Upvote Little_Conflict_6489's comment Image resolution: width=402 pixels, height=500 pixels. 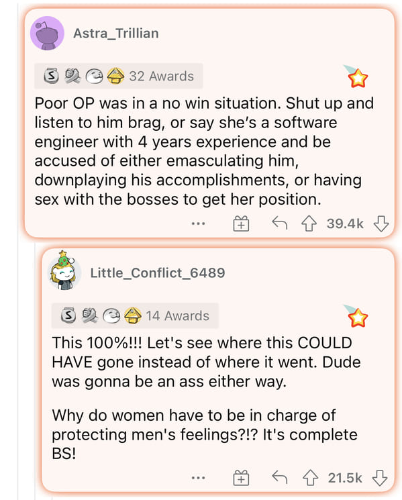pos(310,478)
